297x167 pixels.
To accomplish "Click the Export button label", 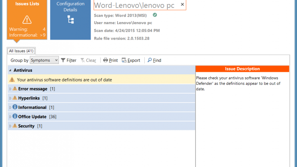I will (x=134, y=60).
